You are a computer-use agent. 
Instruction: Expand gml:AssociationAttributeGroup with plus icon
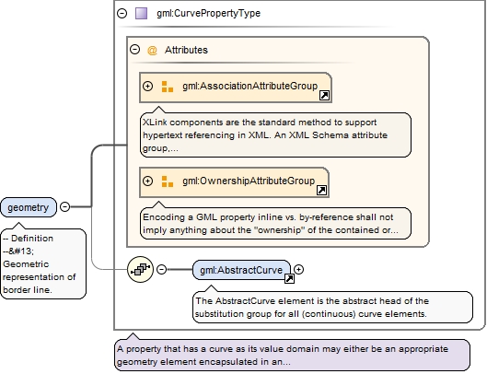[x=148, y=86]
